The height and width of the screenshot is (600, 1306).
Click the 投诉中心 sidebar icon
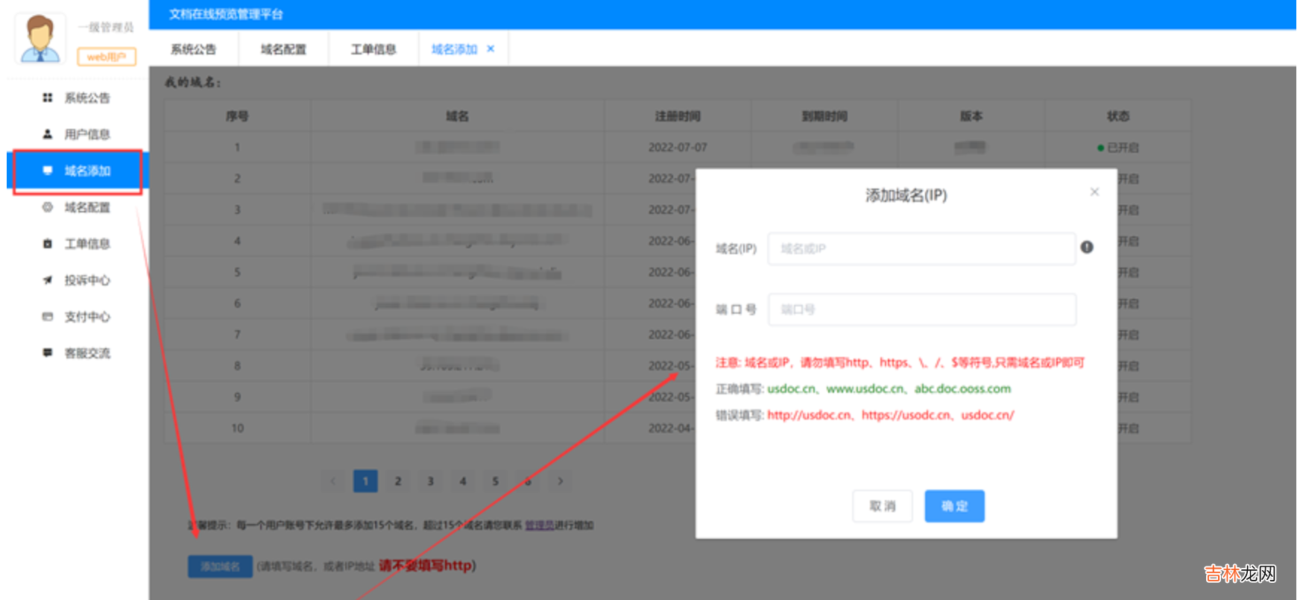point(48,280)
